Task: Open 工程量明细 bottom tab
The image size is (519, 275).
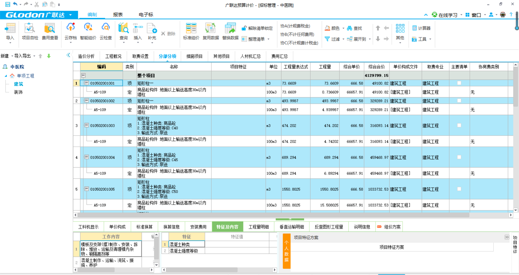Action: 259,227
